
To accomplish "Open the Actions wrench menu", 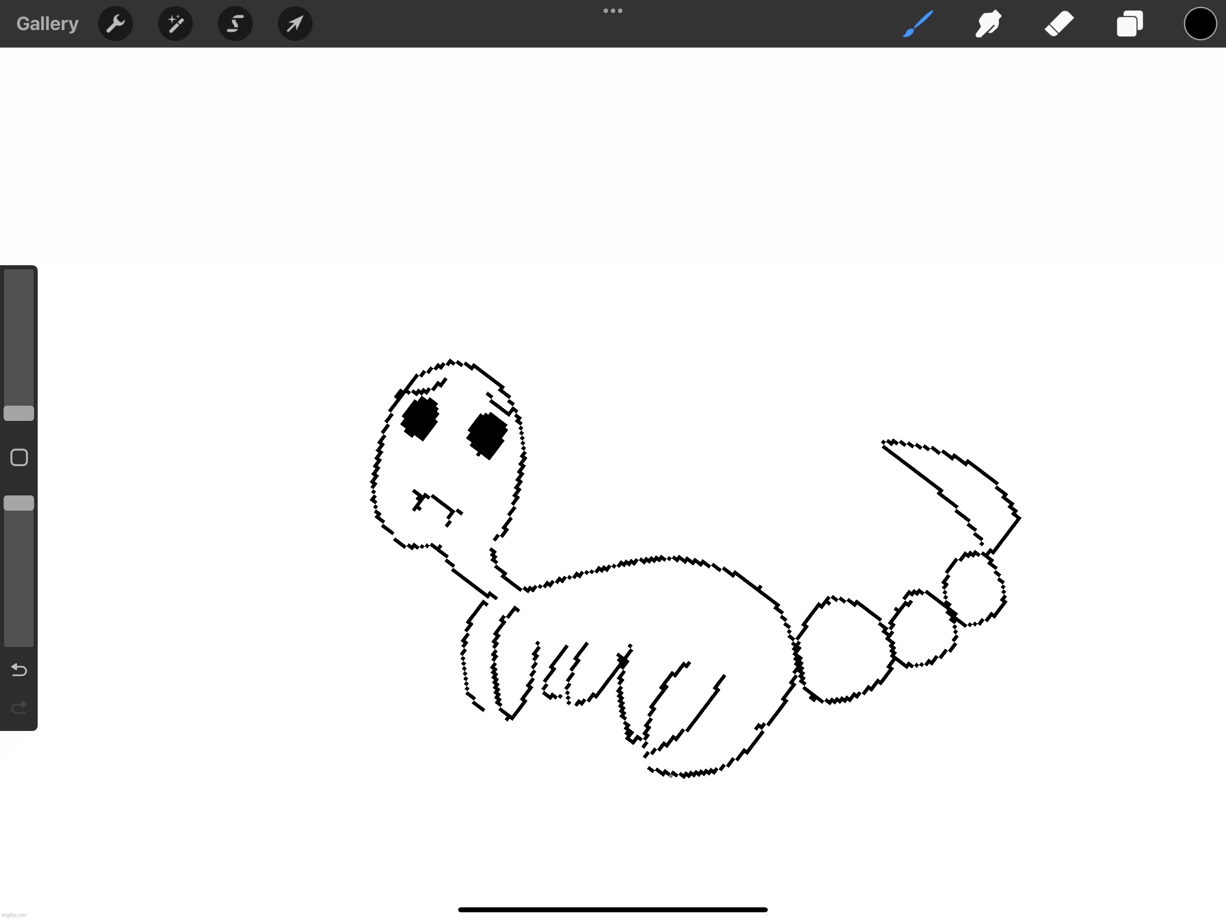I will tap(115, 24).
